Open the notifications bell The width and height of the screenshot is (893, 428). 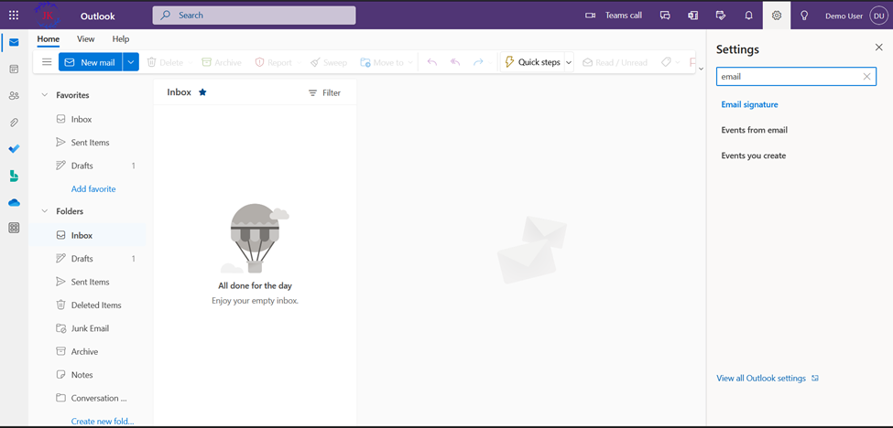point(749,16)
